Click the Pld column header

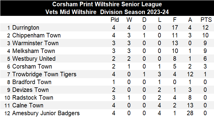tap(115, 20)
